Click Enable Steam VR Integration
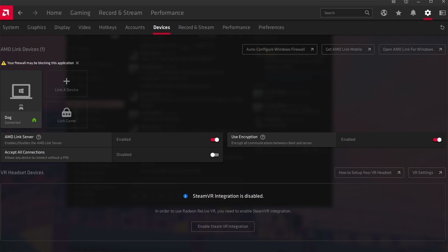448x252 pixels. pyautogui.click(x=223, y=226)
